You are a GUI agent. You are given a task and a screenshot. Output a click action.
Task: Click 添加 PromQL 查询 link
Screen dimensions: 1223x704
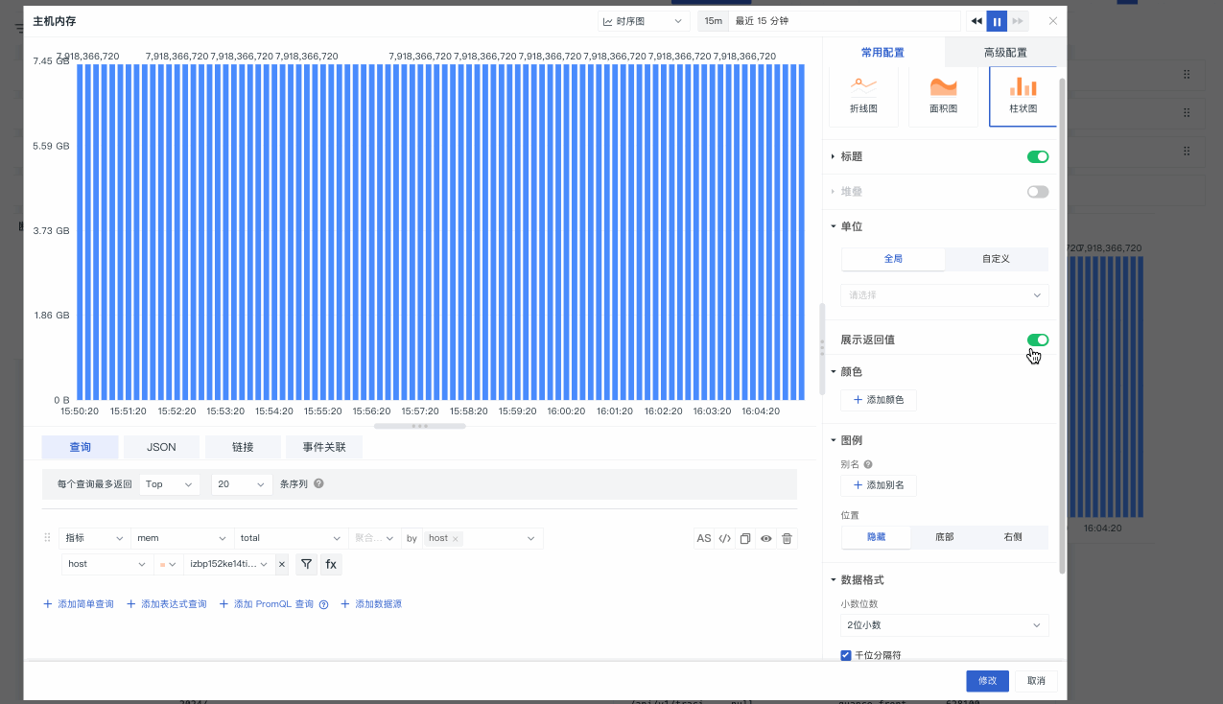pos(273,604)
